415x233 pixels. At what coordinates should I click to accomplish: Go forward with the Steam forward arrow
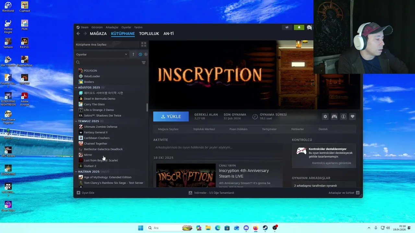[85, 34]
